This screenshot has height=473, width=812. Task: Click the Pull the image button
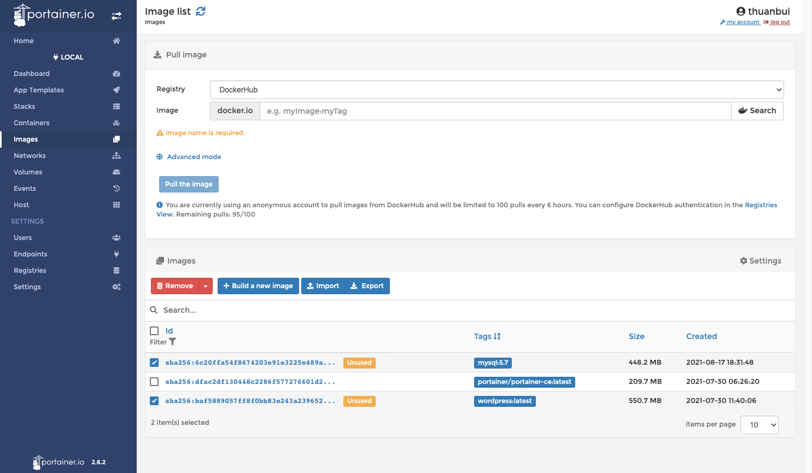coord(189,184)
